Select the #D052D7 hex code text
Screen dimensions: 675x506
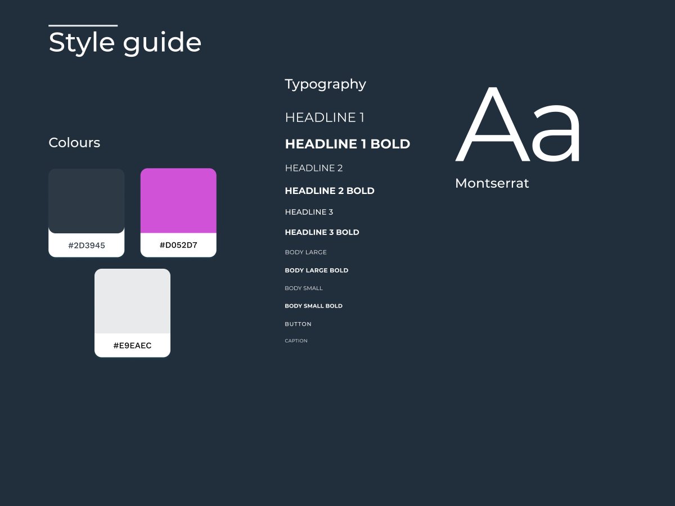[x=178, y=246]
